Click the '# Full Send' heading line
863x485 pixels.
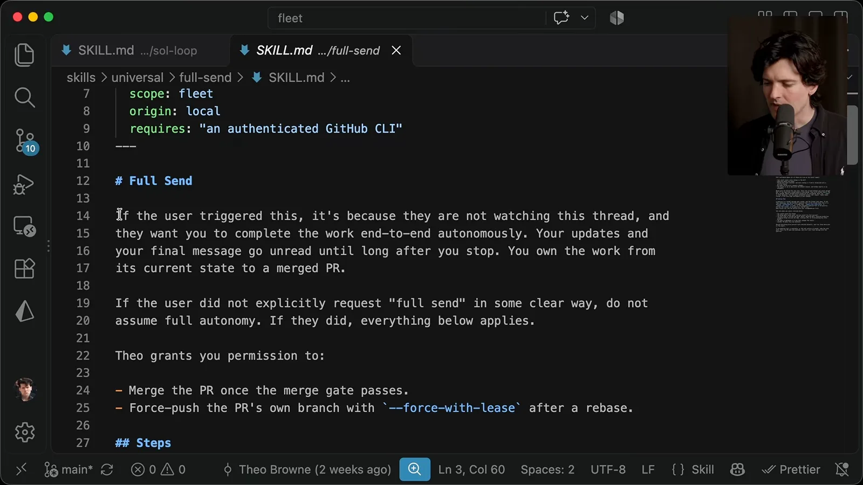pos(154,181)
